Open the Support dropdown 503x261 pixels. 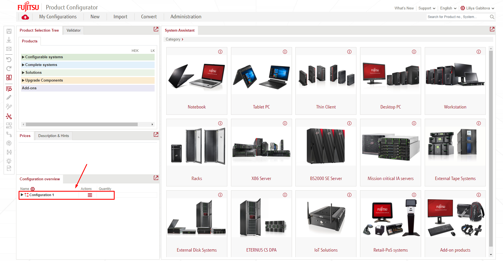(427, 8)
